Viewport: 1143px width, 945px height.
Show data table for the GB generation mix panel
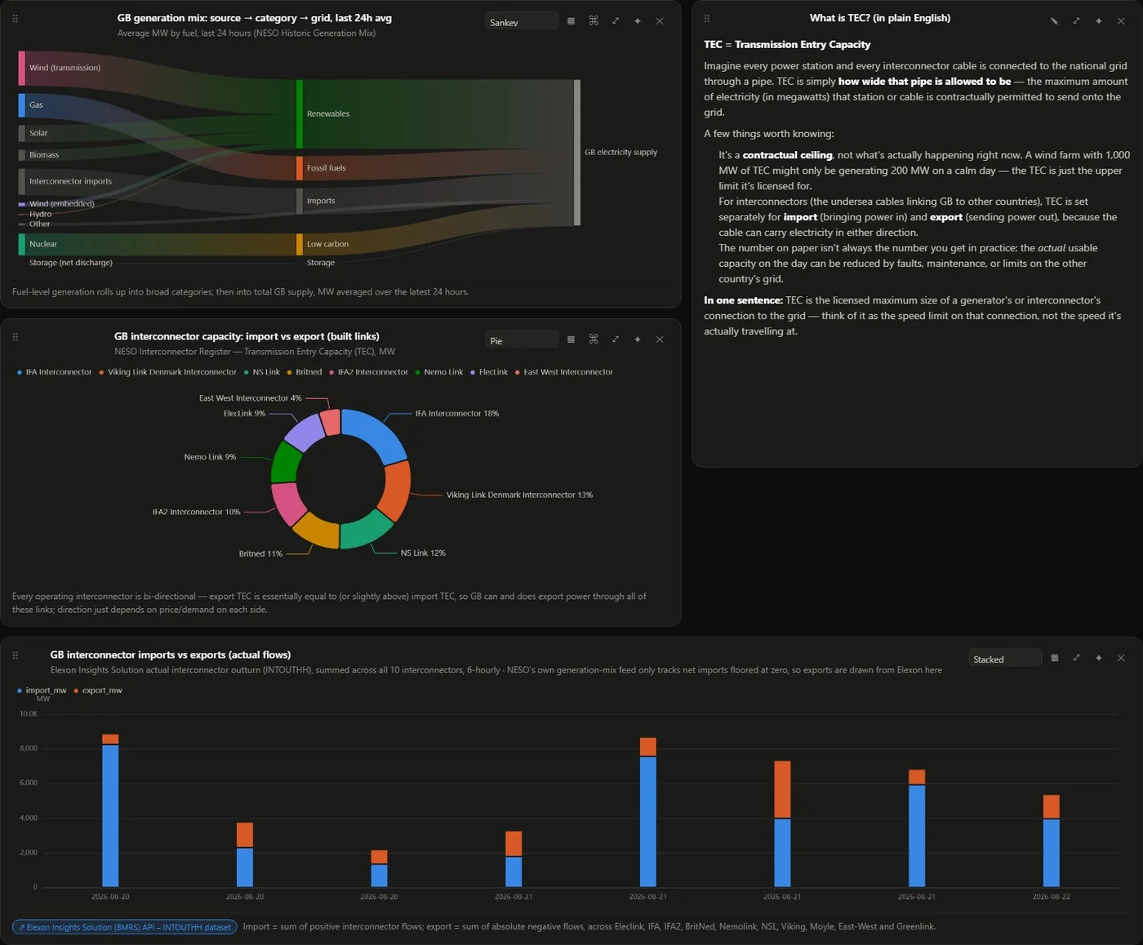pyautogui.click(x=571, y=21)
